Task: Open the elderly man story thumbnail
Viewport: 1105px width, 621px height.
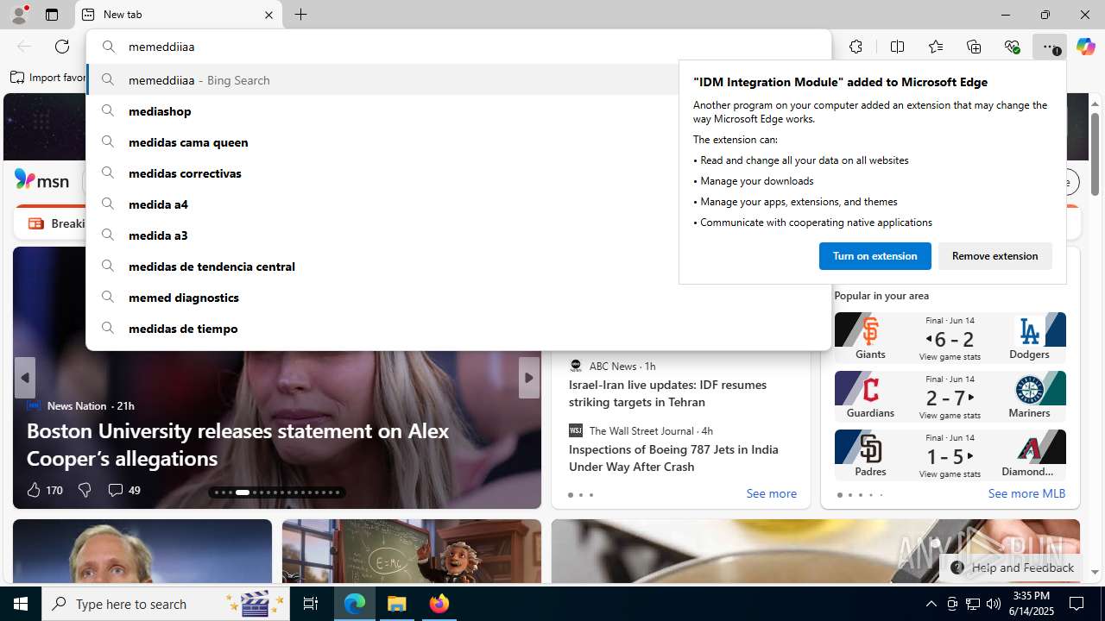Action: point(142,551)
